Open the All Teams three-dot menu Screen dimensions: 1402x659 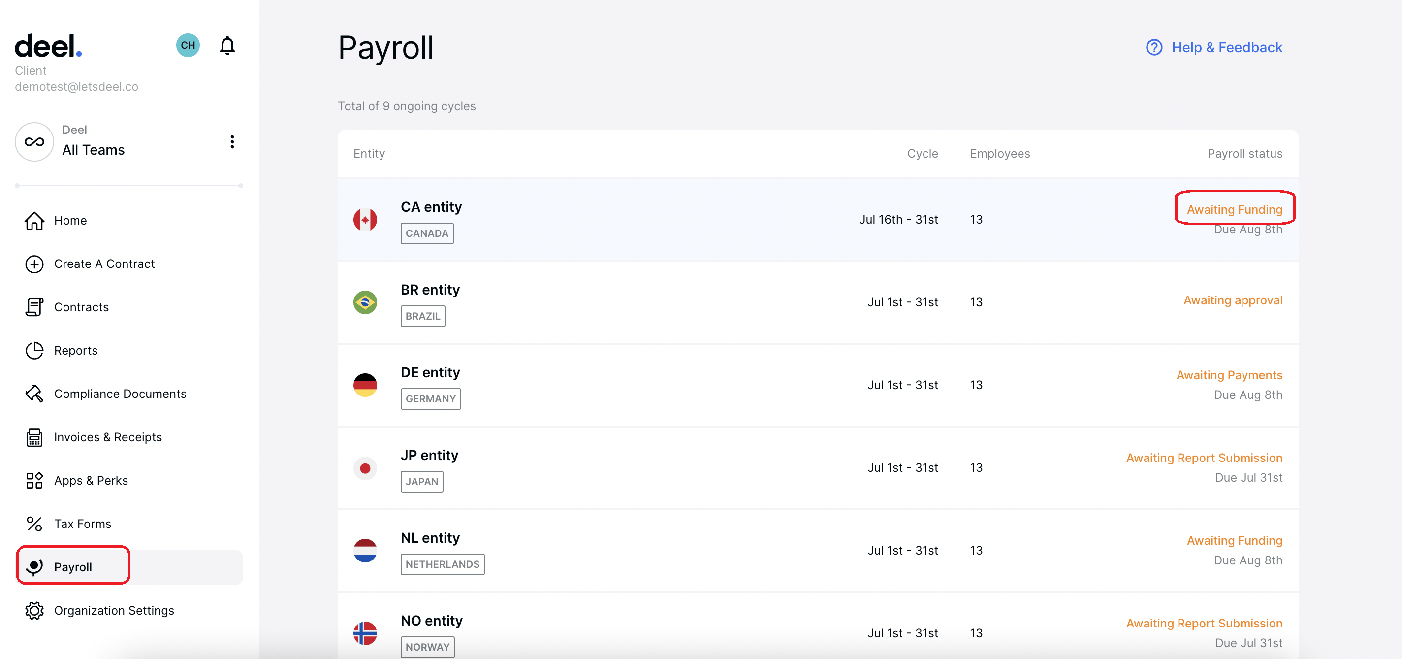[x=232, y=142]
